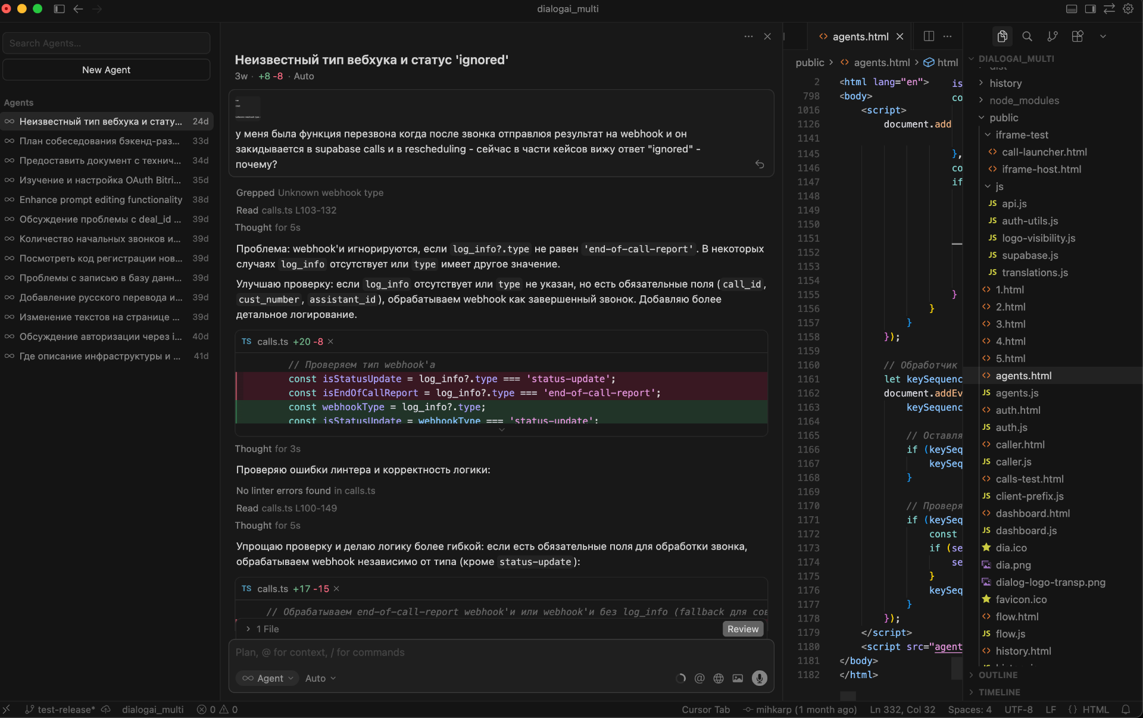Open agent Изучение и настройка OAuth Bitri...
The width and height of the screenshot is (1143, 718).
[x=107, y=180]
